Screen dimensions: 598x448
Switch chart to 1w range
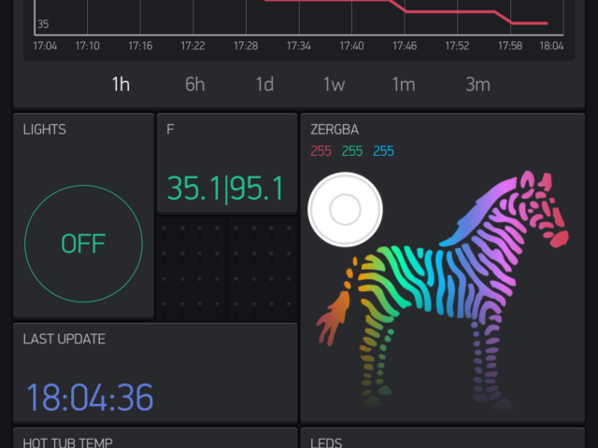335,84
